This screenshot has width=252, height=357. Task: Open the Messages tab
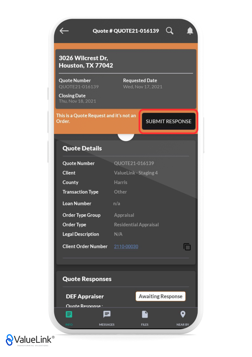coord(107,317)
